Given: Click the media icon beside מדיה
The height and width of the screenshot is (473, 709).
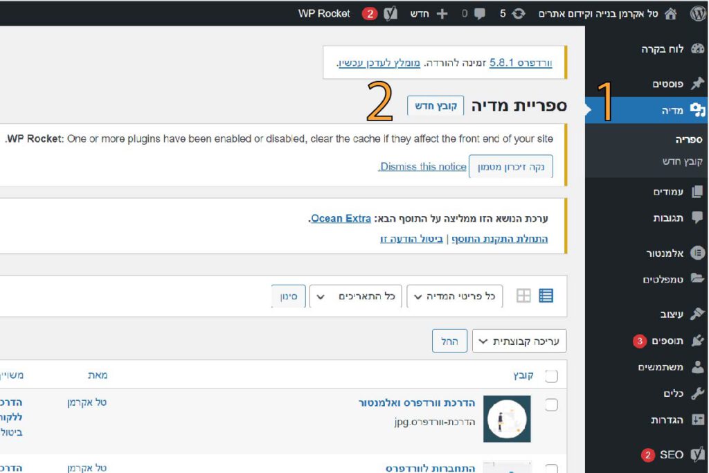Looking at the screenshot, I should point(698,110).
